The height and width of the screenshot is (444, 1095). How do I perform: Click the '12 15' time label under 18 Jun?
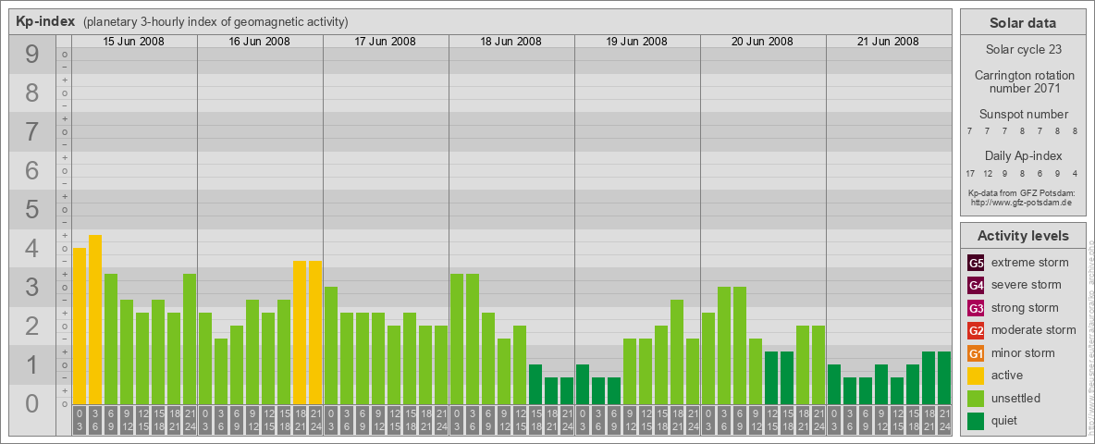[x=520, y=420]
